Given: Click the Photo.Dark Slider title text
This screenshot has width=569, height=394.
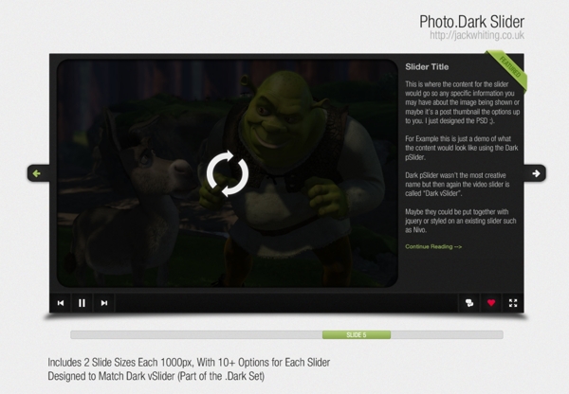Looking at the screenshot, I should tap(471, 22).
